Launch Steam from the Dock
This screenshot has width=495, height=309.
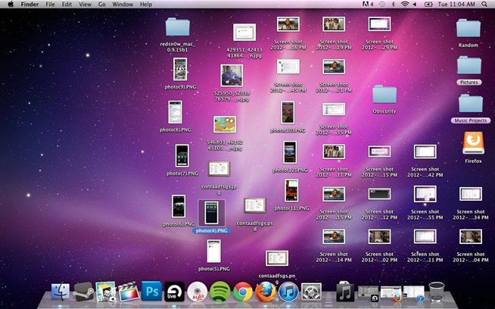click(83, 292)
